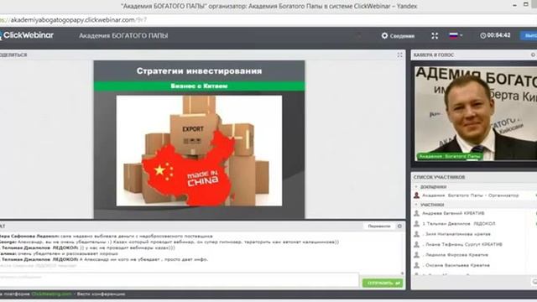Open the ClickMeeting.com link in footer
This screenshot has height=302, width=537.
[x=51, y=294]
